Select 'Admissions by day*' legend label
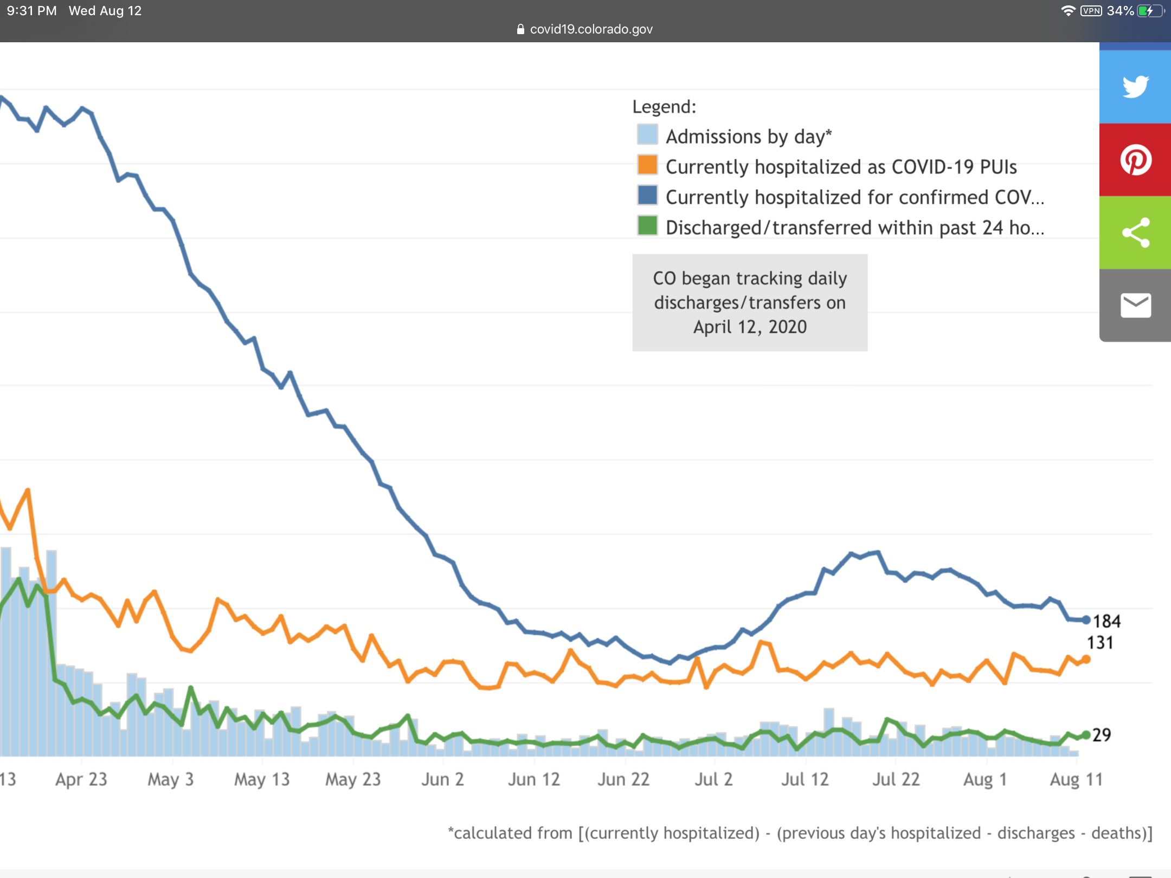1171x878 pixels. (749, 137)
